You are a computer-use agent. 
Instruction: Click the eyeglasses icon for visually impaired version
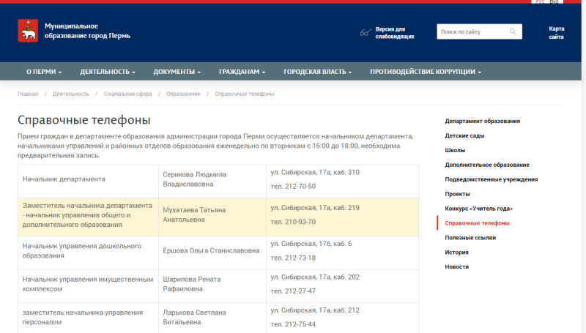pos(366,33)
